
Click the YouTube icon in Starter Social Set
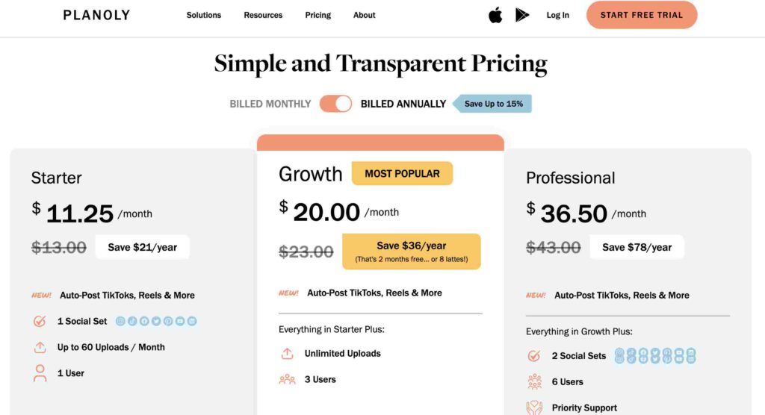coord(180,321)
